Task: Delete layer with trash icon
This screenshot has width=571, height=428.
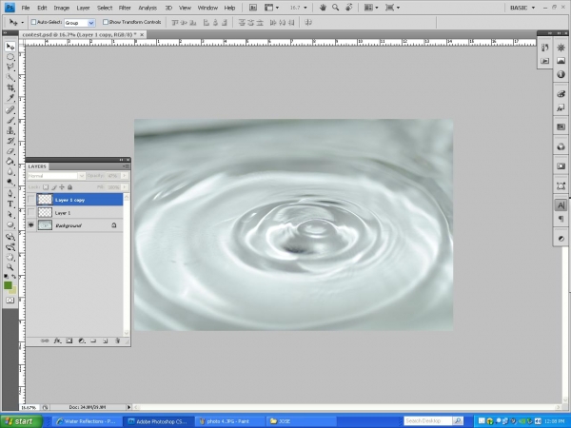Action: point(117,341)
